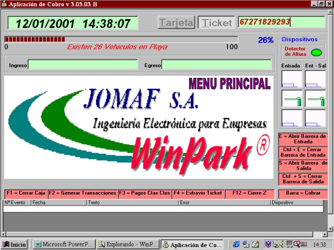Click the application icon in title bar
The width and height of the screenshot is (334, 250).
tap(4, 4)
